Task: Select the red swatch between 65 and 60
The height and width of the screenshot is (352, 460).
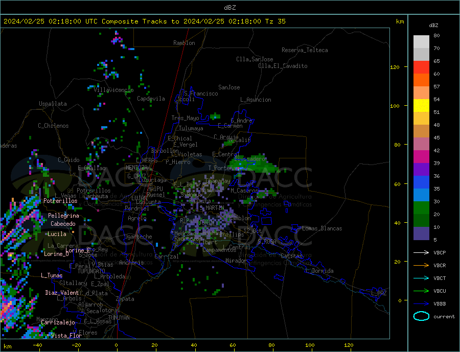Action: [x=421, y=67]
